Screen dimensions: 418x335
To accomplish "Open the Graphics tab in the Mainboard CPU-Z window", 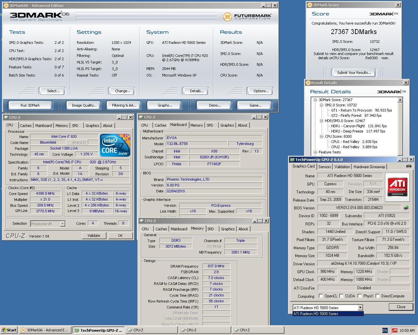I will coord(227,125).
